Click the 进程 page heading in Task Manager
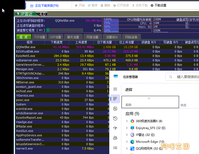The width and height of the screenshot is (199, 154). tap(129, 90)
